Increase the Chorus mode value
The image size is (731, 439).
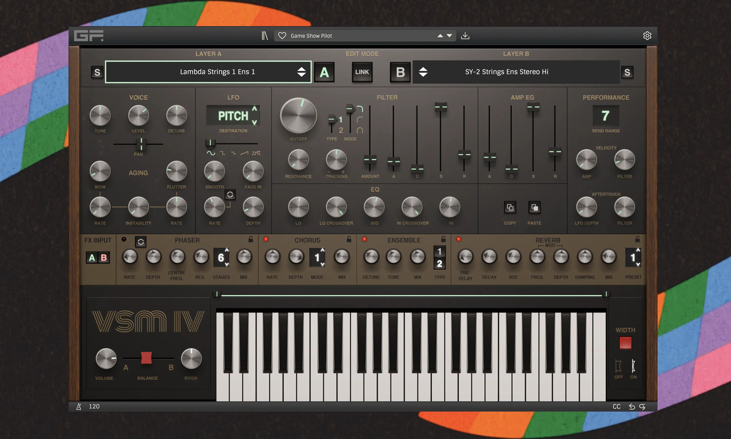[x=322, y=250]
